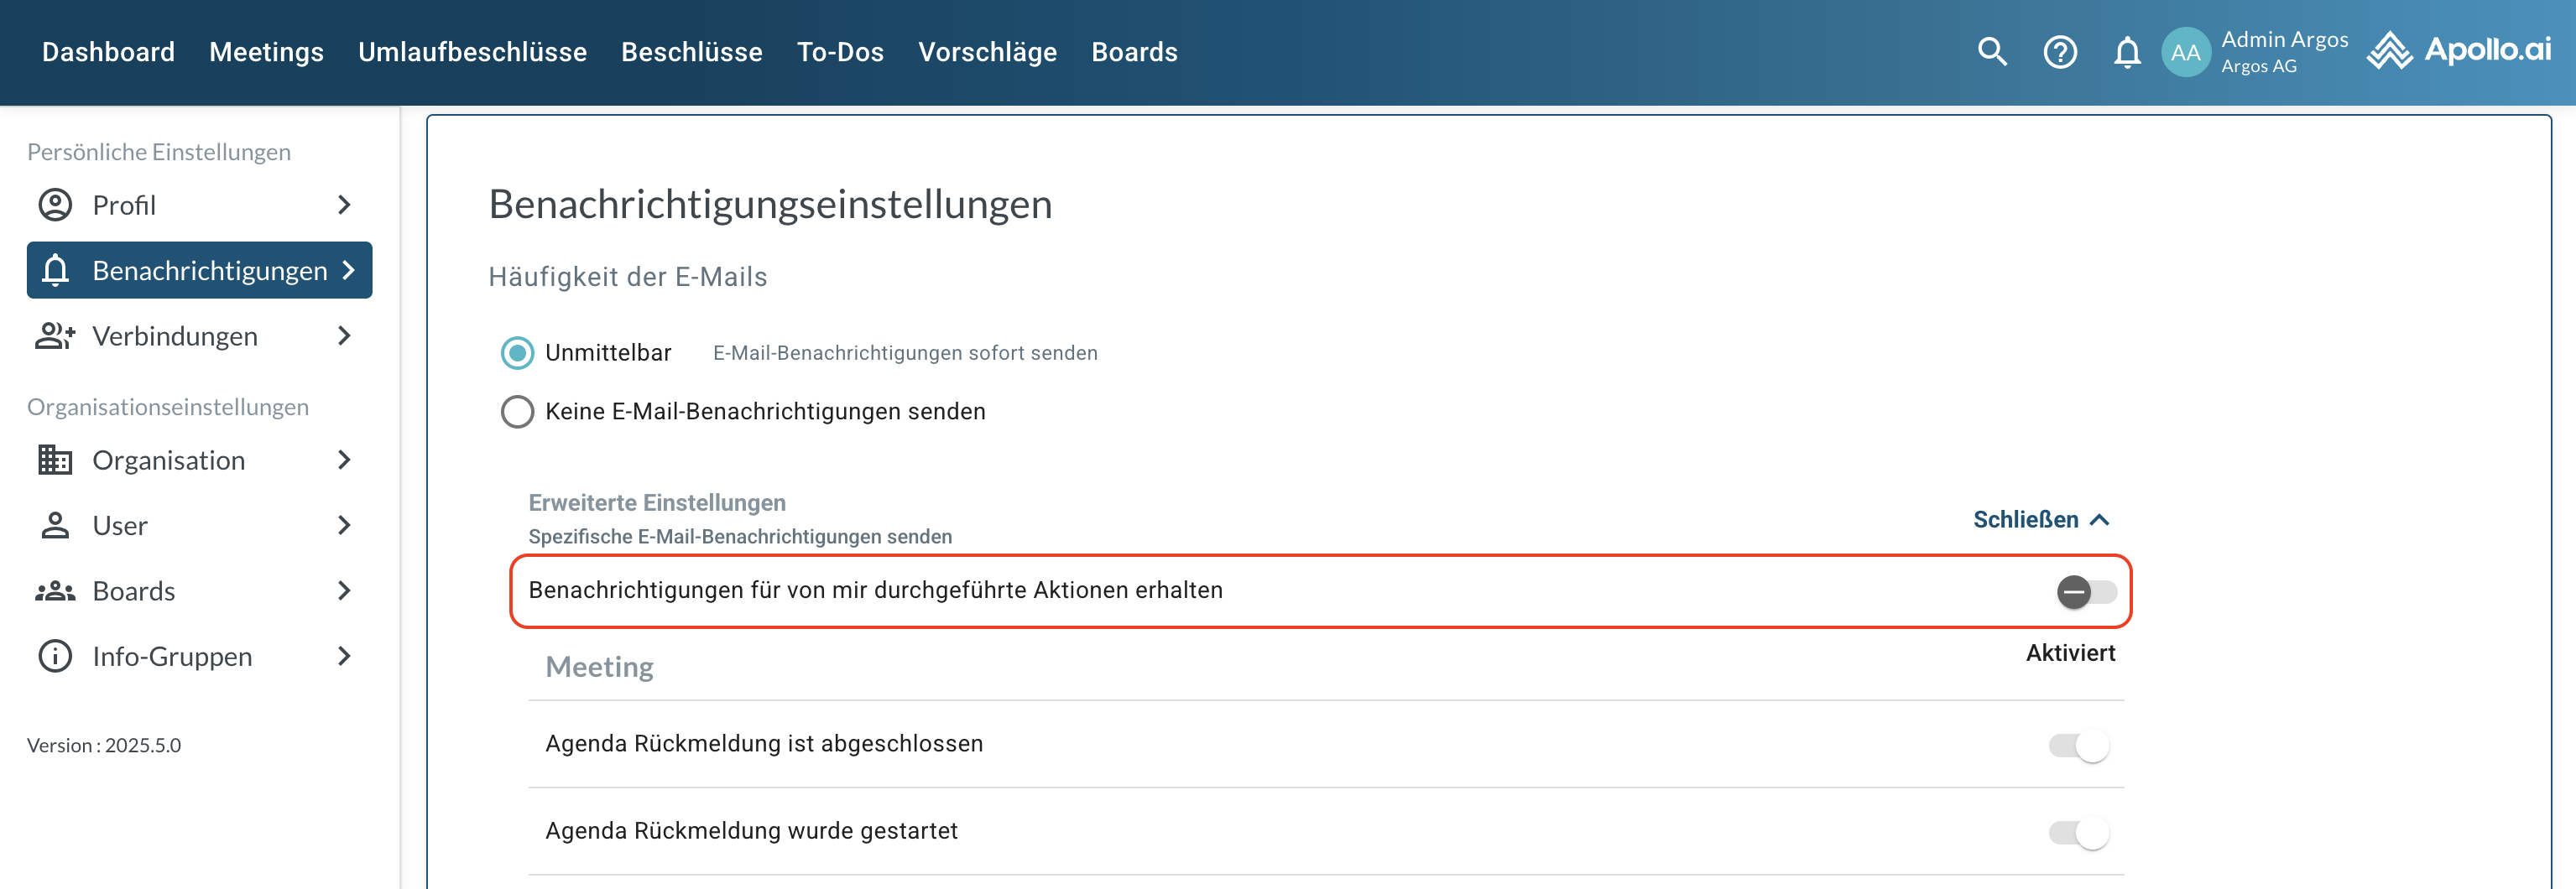Select Keine E-Mail-Benachrichtigungen senden radio
Viewport: 2576px width, 889px height.
pyautogui.click(x=517, y=412)
